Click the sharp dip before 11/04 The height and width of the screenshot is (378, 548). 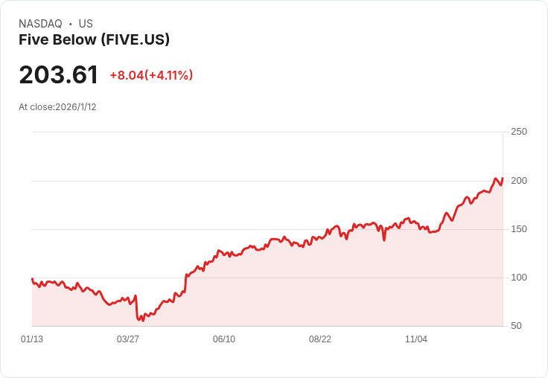click(x=384, y=240)
